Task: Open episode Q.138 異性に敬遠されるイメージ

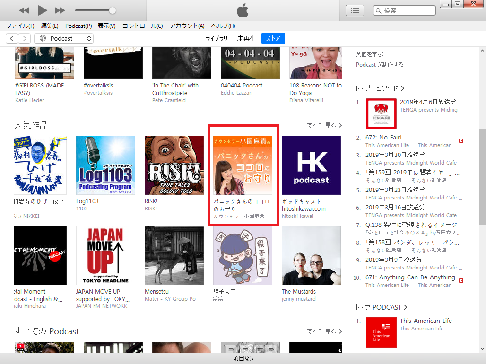Action: pos(414,225)
